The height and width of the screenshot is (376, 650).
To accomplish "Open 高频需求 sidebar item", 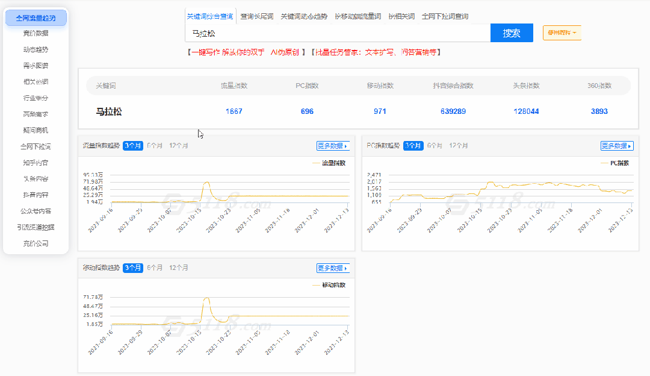I will [x=36, y=114].
